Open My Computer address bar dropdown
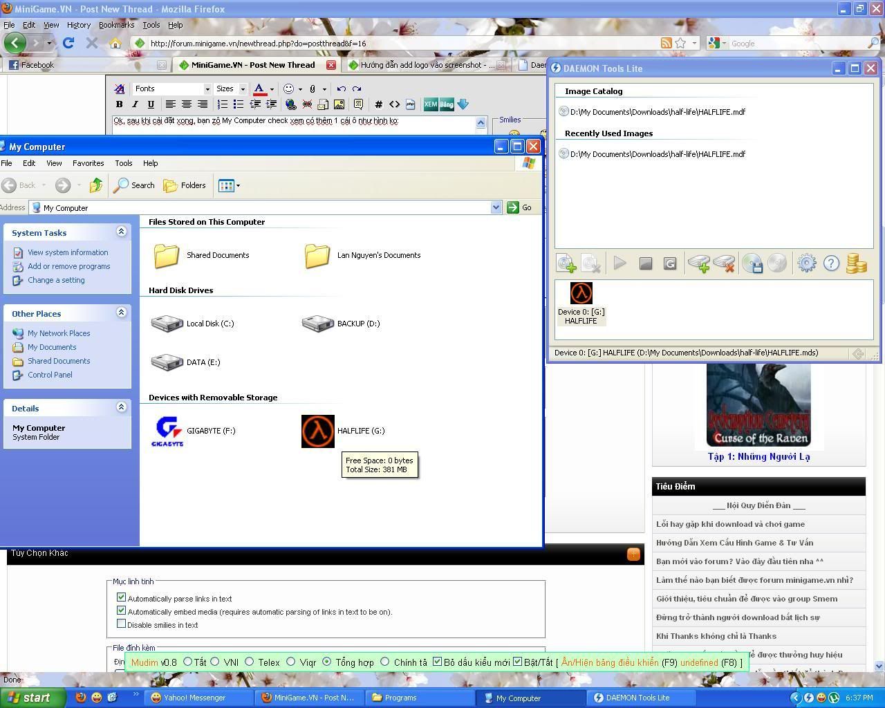 pos(496,207)
